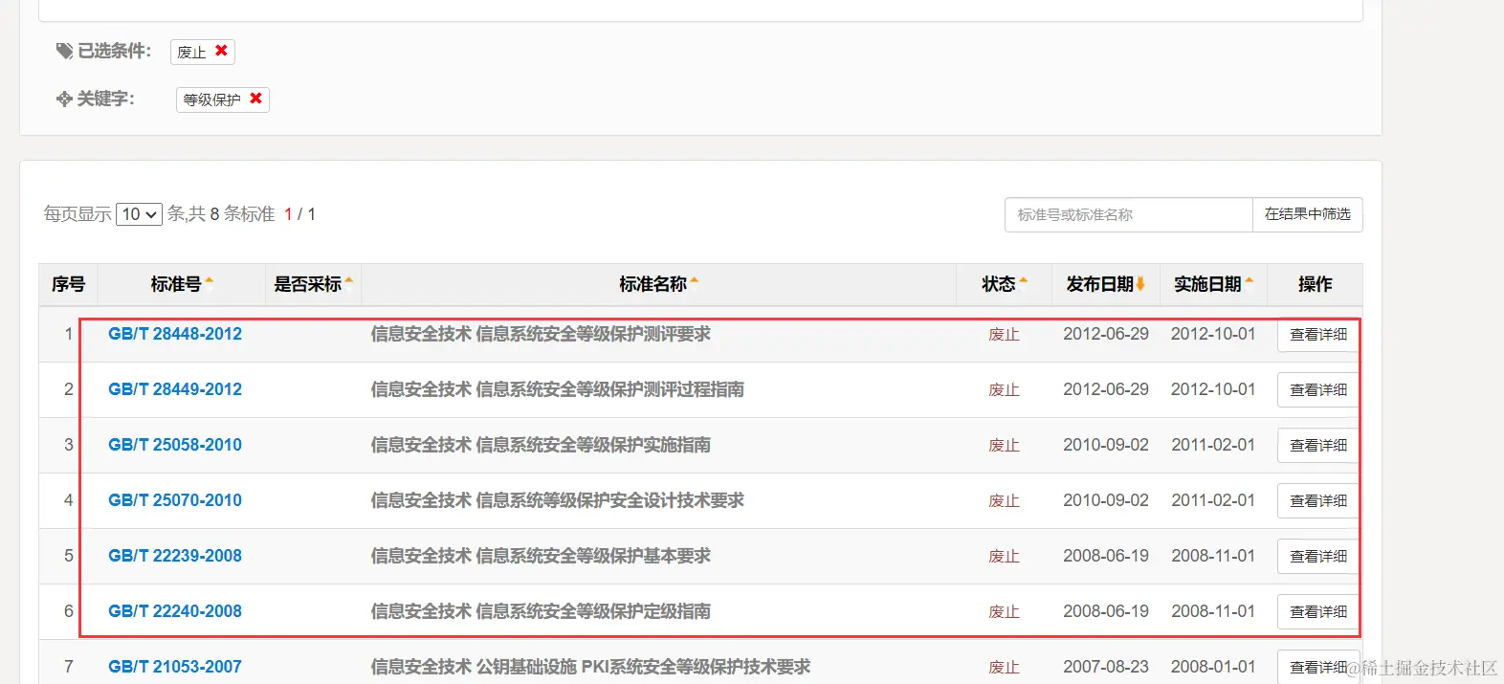View details for GB/T 25070-2010

1318,501
